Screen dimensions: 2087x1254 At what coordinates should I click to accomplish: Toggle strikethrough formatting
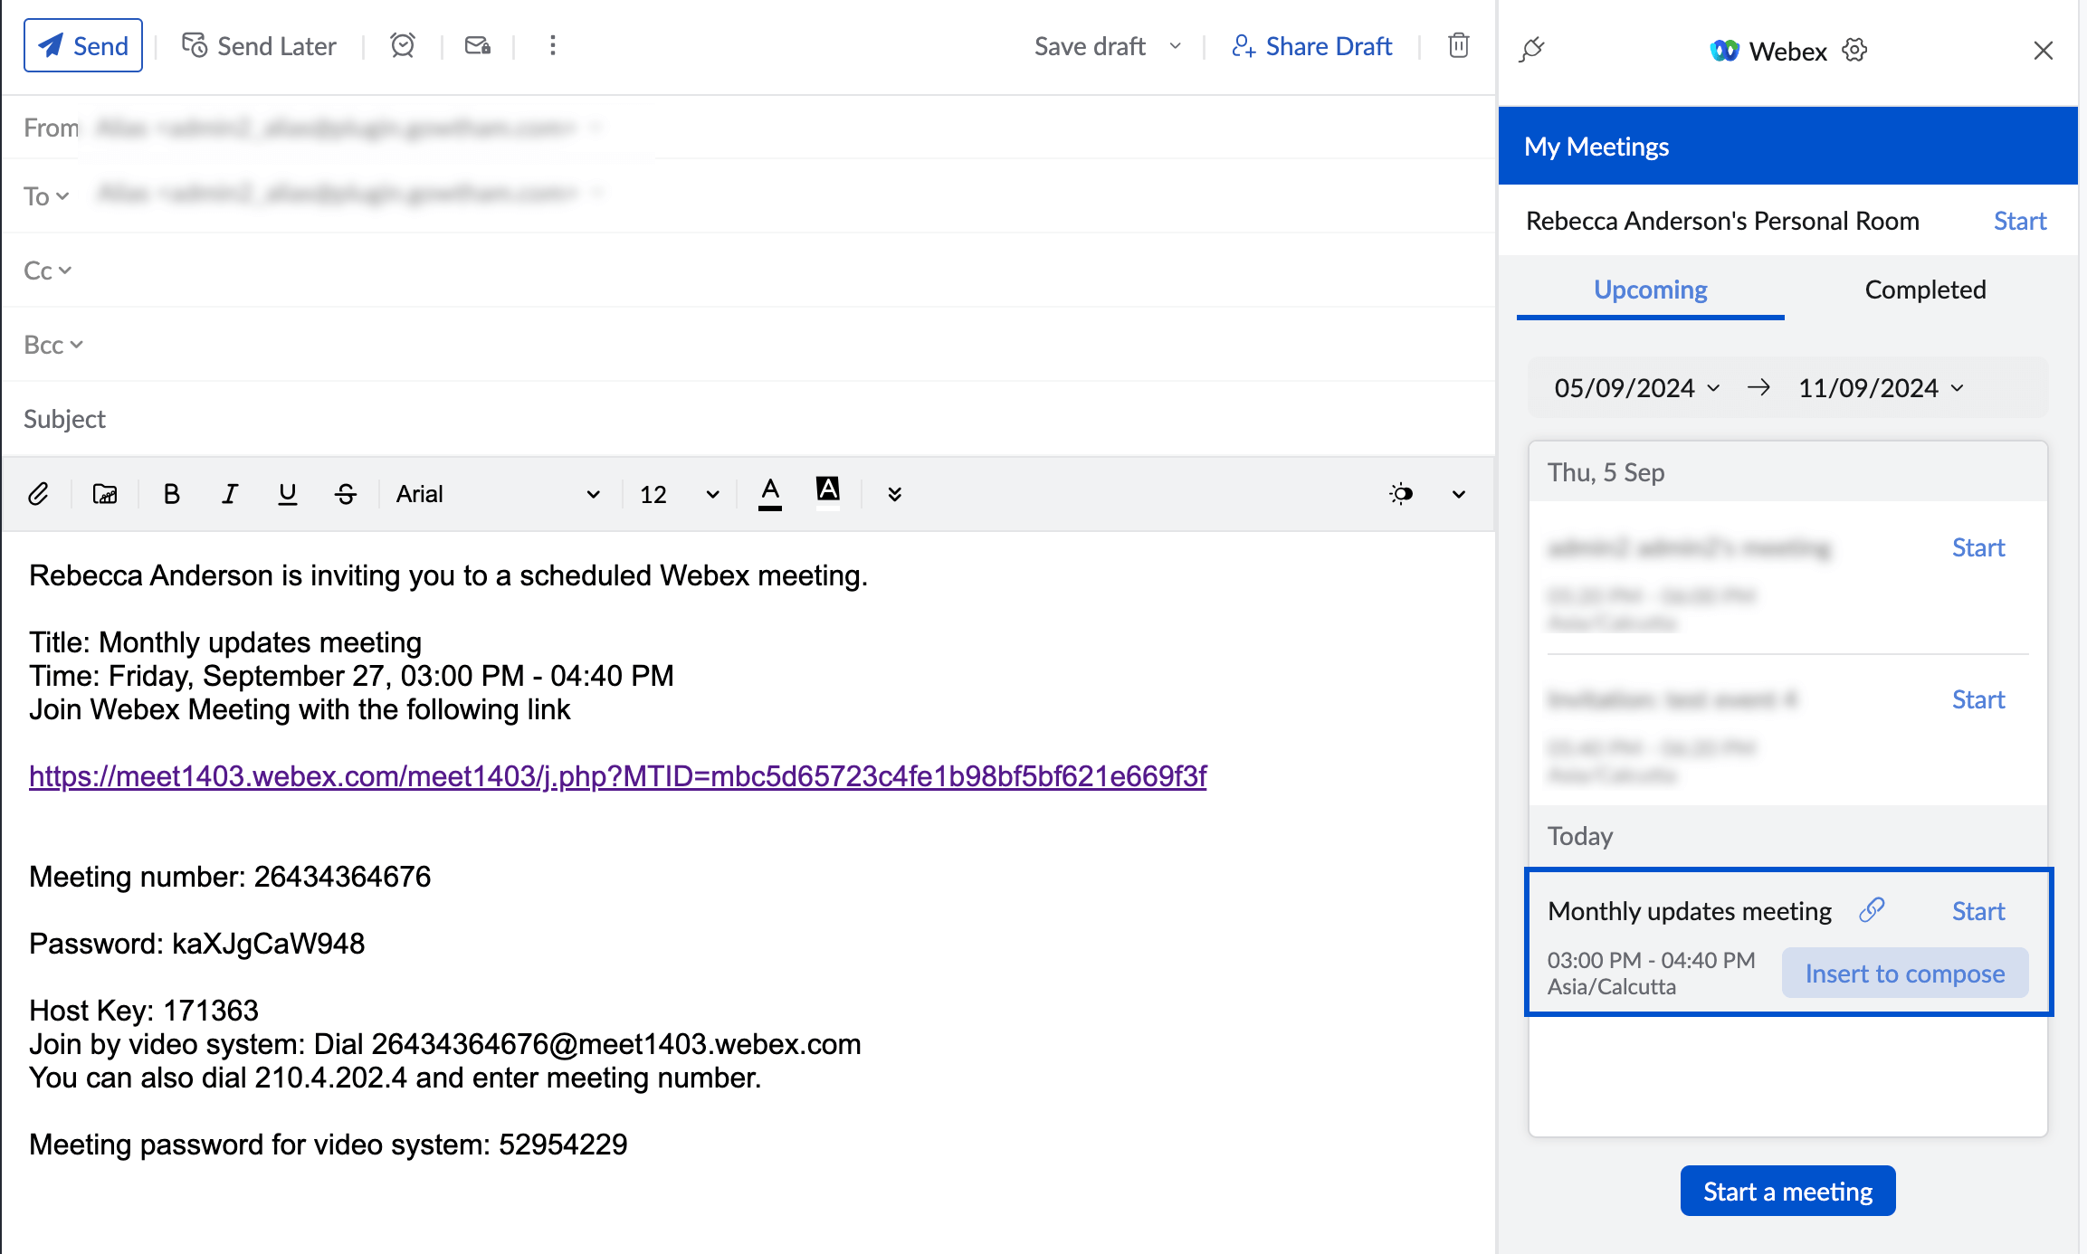(345, 494)
